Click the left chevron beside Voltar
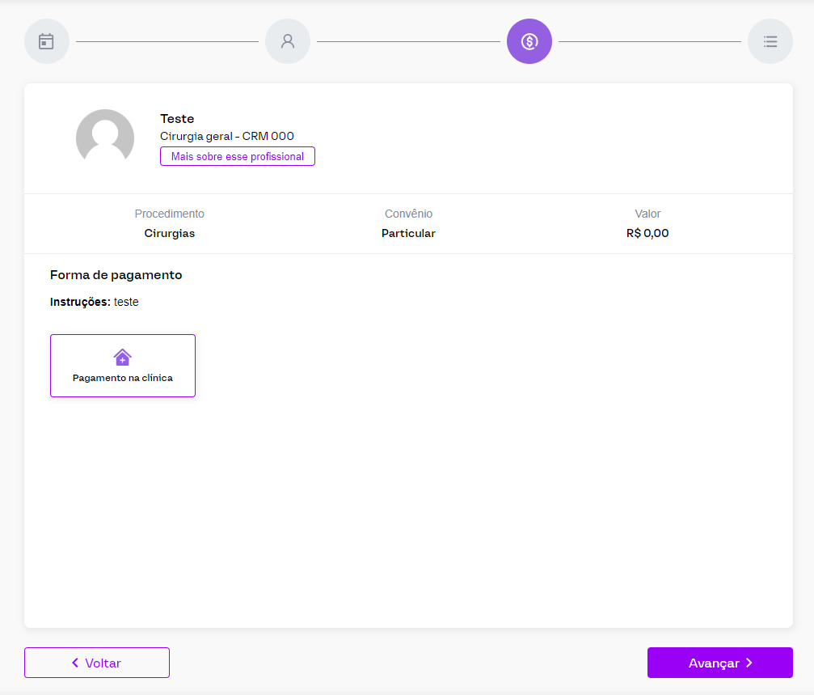Image resolution: width=814 pixels, height=695 pixels. point(75,663)
